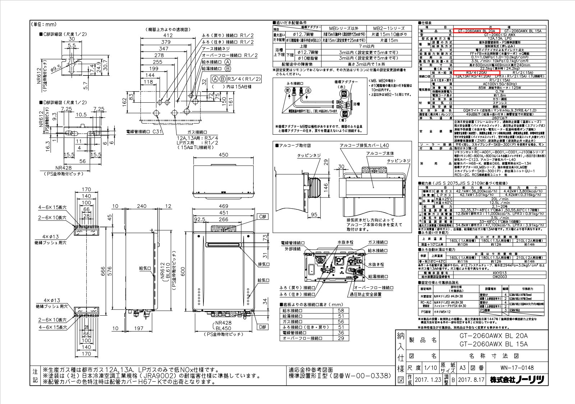Select the "MBシリーズ以外" column header
The height and width of the screenshot is (404, 575).
click(343, 28)
